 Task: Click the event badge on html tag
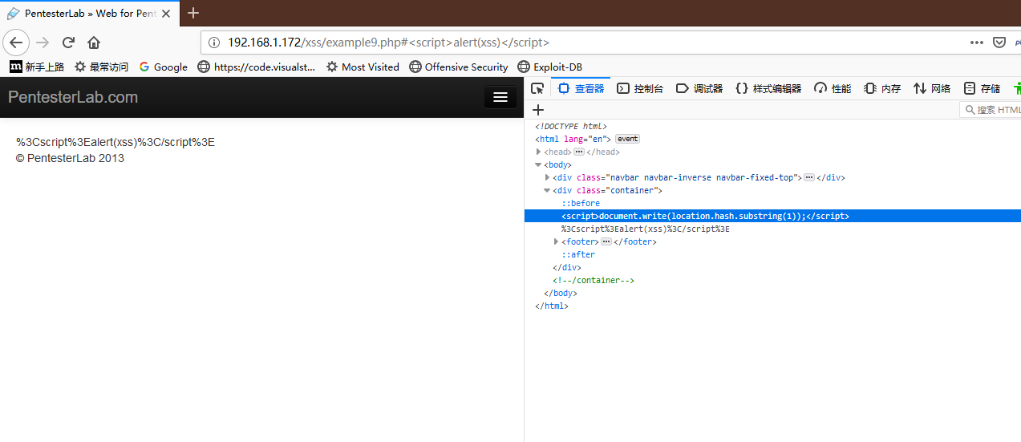(627, 139)
